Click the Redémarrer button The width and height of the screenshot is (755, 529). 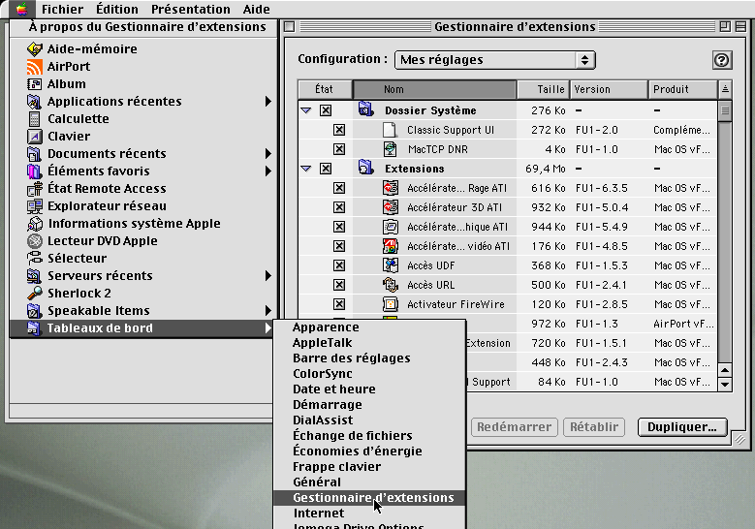(x=514, y=427)
